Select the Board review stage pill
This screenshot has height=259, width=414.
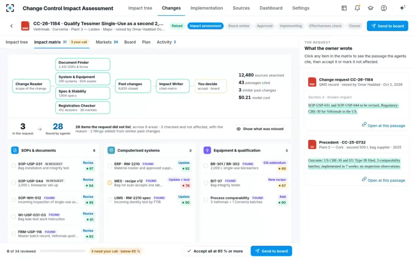[x=239, y=26]
